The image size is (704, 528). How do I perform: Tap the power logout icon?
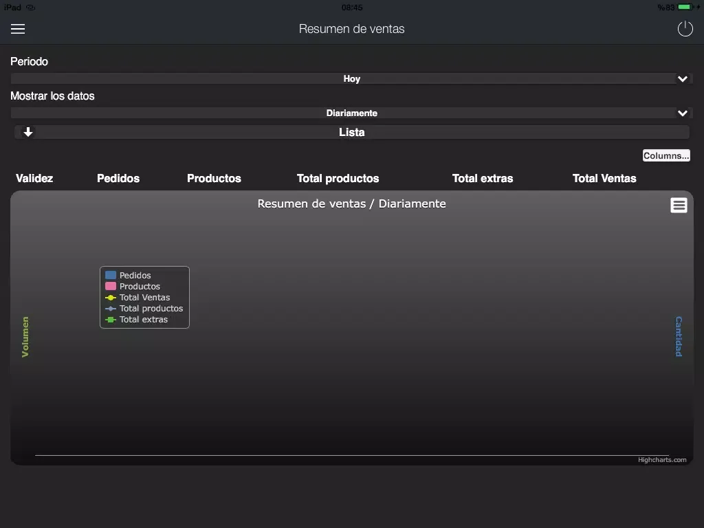pyautogui.click(x=685, y=29)
